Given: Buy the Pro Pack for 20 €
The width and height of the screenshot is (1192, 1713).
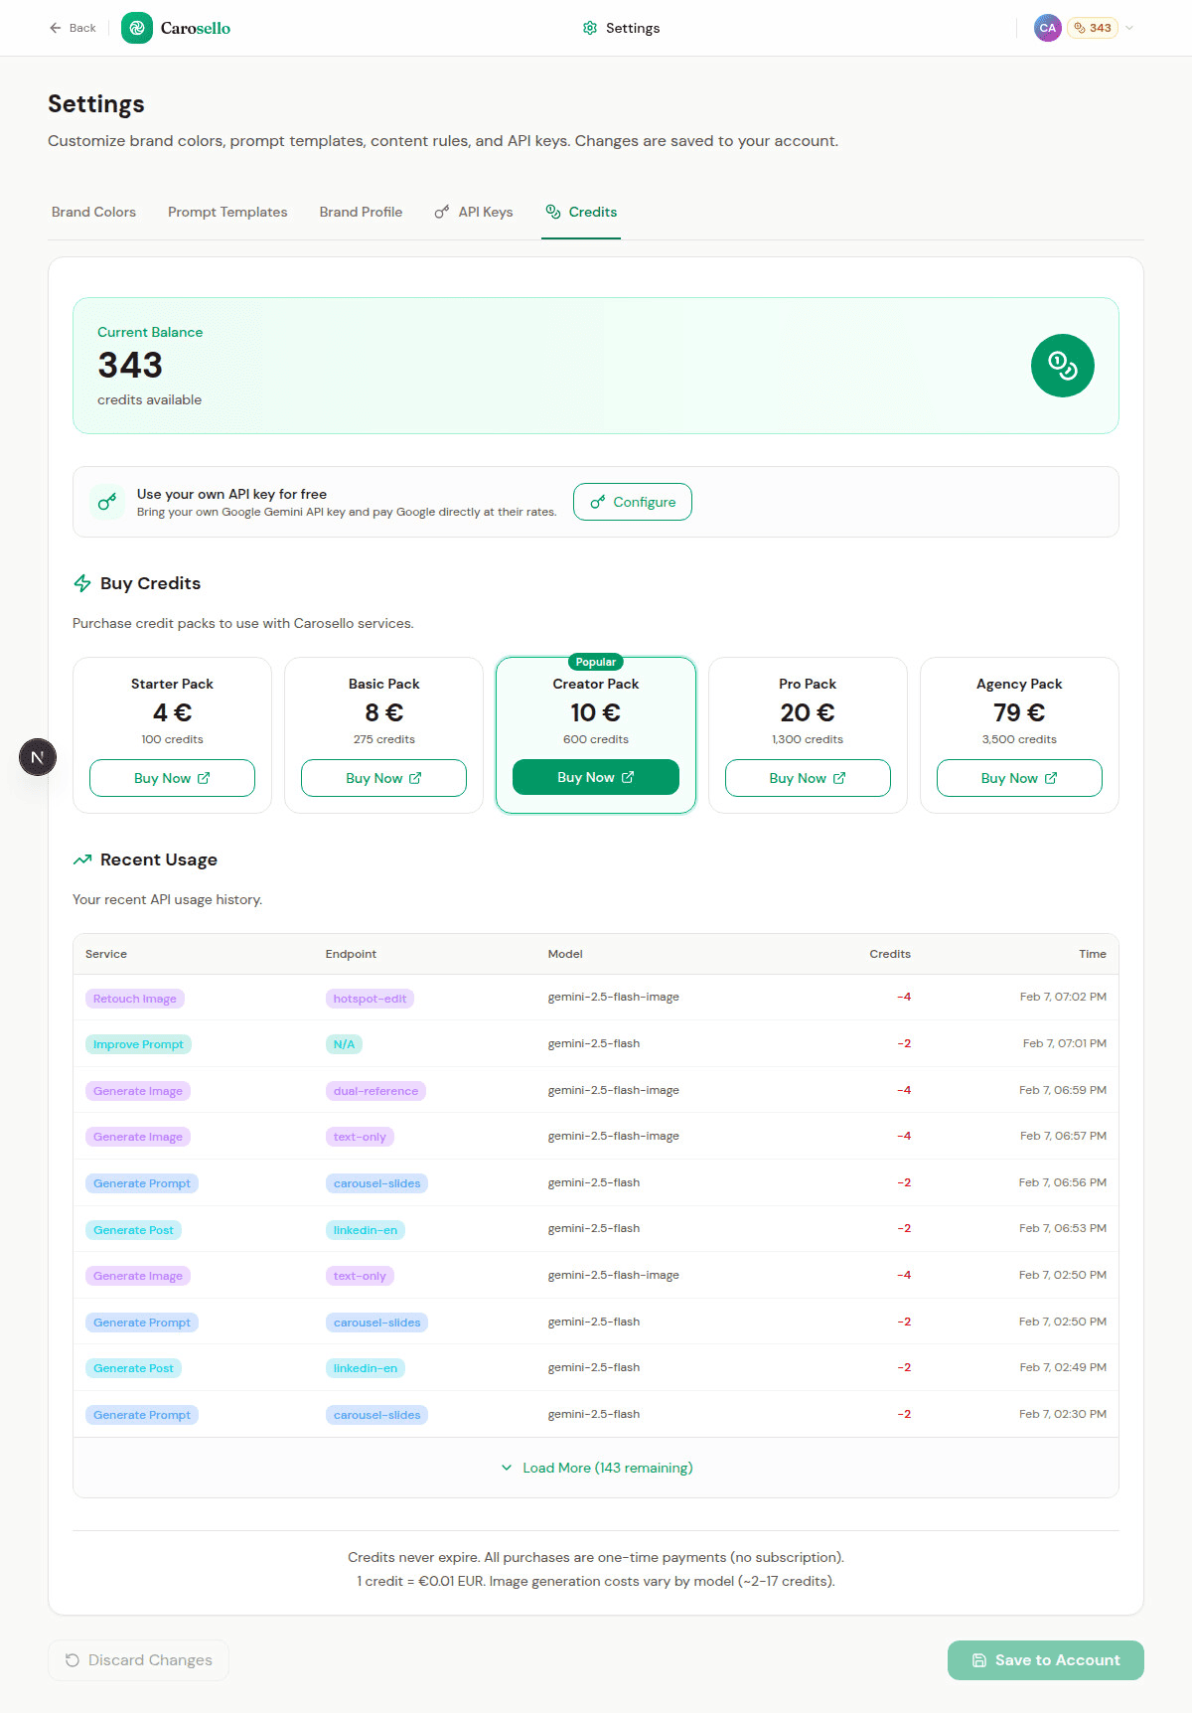Looking at the screenshot, I should (808, 778).
